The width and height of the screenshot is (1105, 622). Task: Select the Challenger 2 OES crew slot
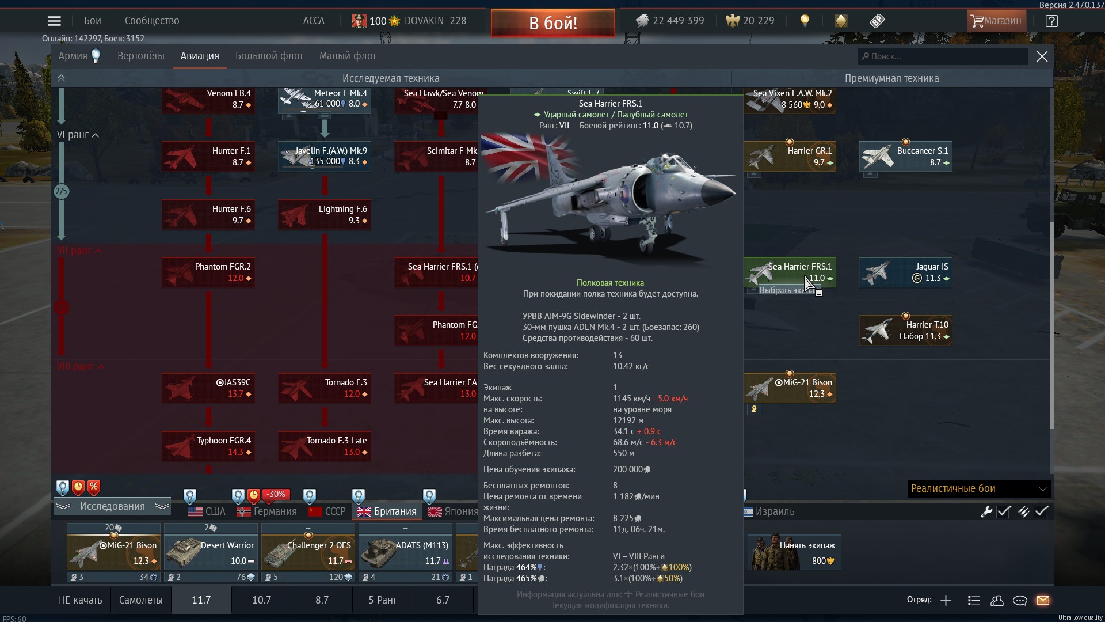[x=308, y=552]
